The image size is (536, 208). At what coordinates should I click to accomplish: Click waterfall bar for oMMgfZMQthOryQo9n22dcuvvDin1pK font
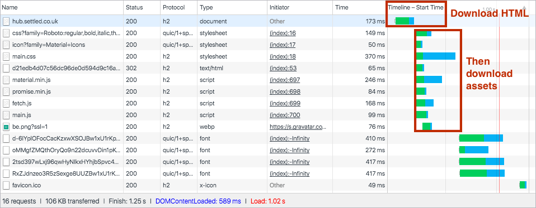click(474, 150)
